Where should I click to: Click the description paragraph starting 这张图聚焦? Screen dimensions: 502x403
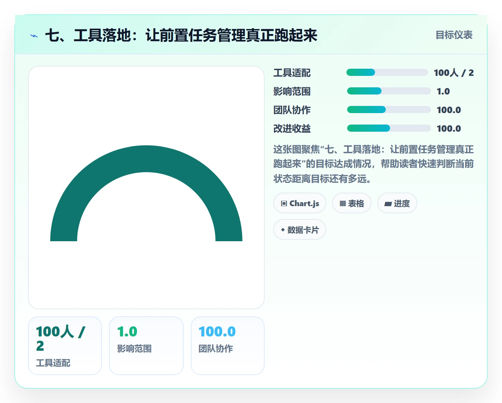pos(374,164)
